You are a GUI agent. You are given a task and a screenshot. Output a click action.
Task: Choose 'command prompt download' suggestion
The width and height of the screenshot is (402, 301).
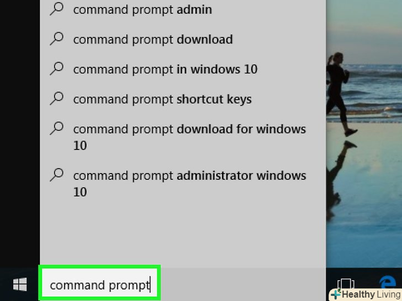183,40
